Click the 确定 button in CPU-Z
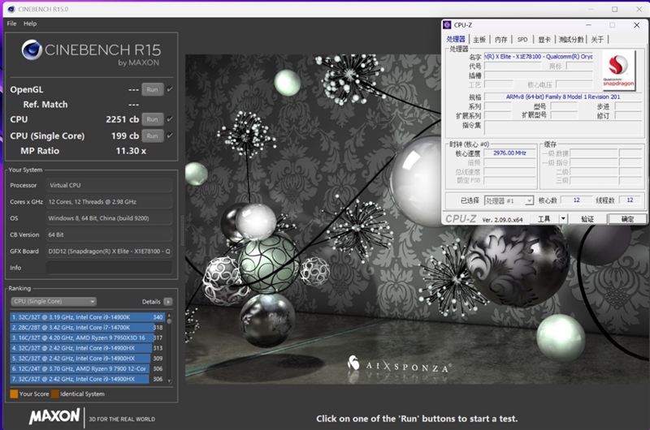Viewport: 650px width, 430px height. click(x=627, y=219)
